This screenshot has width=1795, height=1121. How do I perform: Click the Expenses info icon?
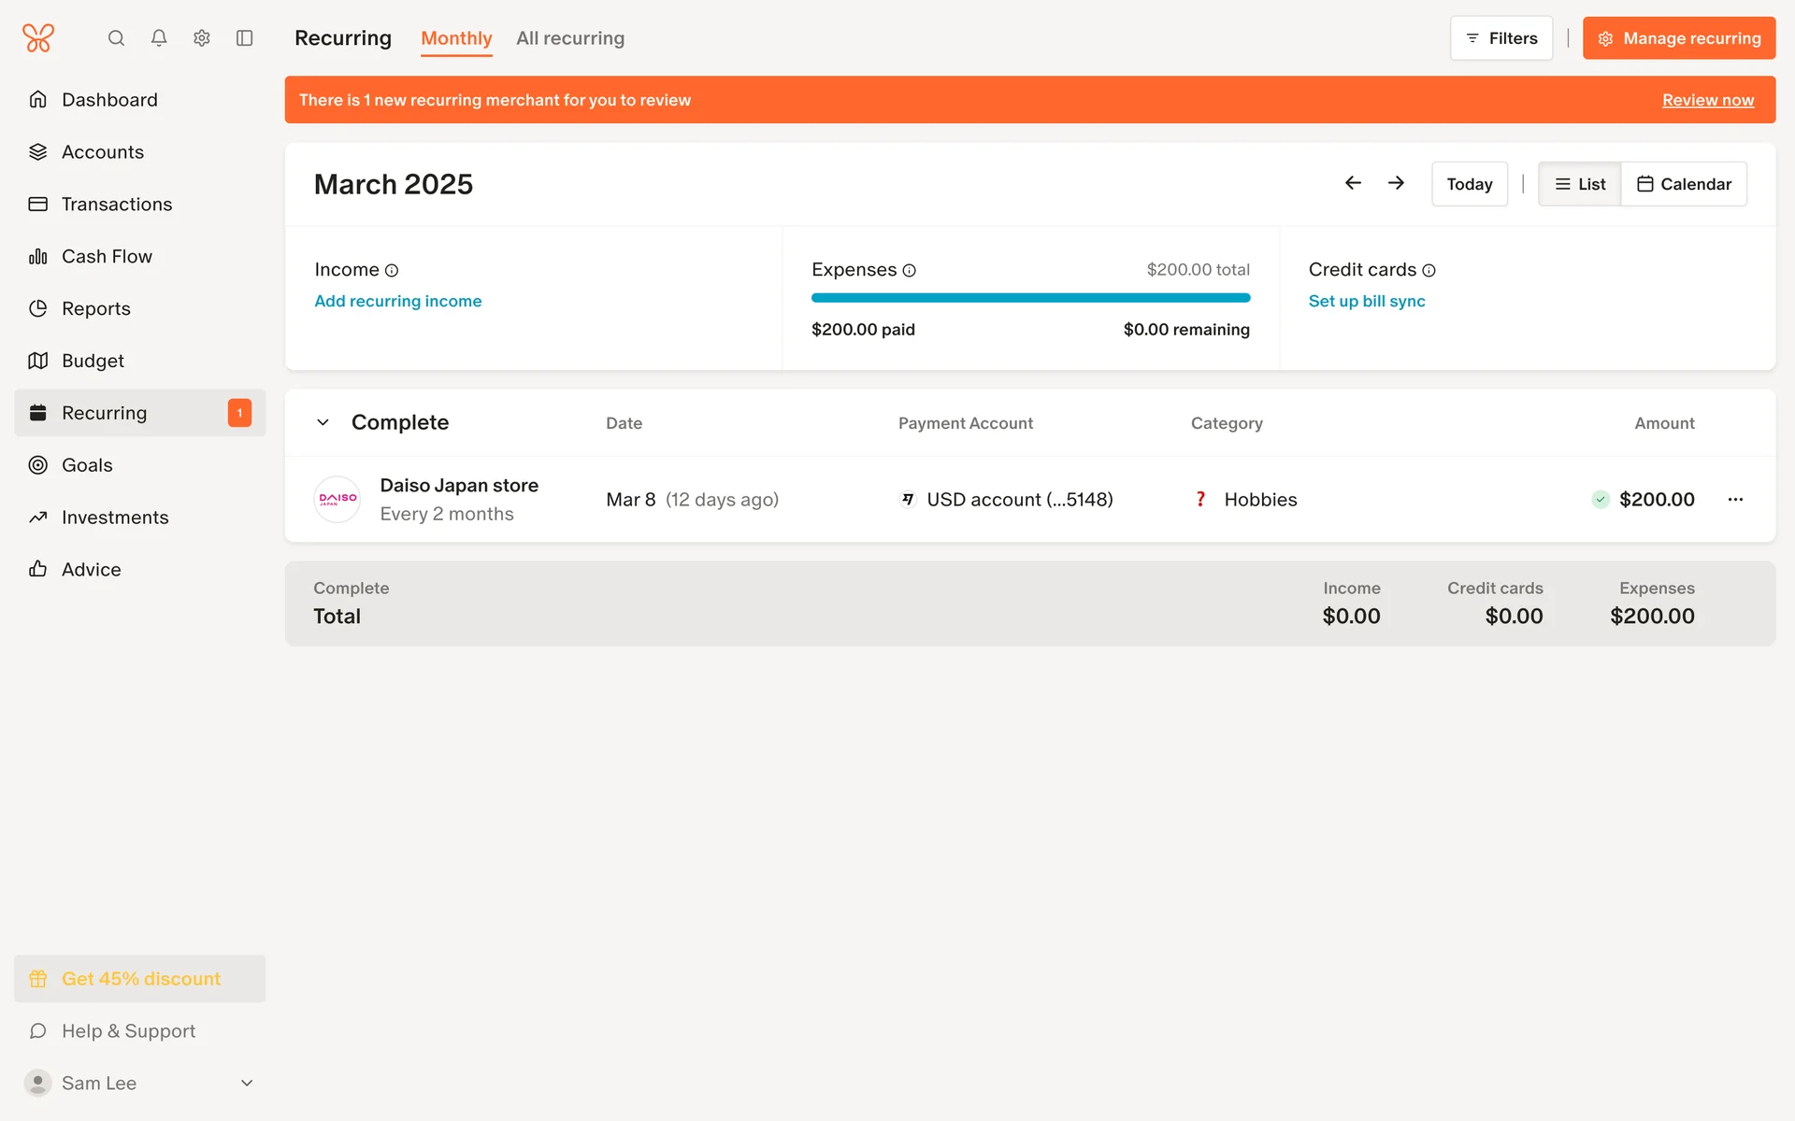point(909,271)
